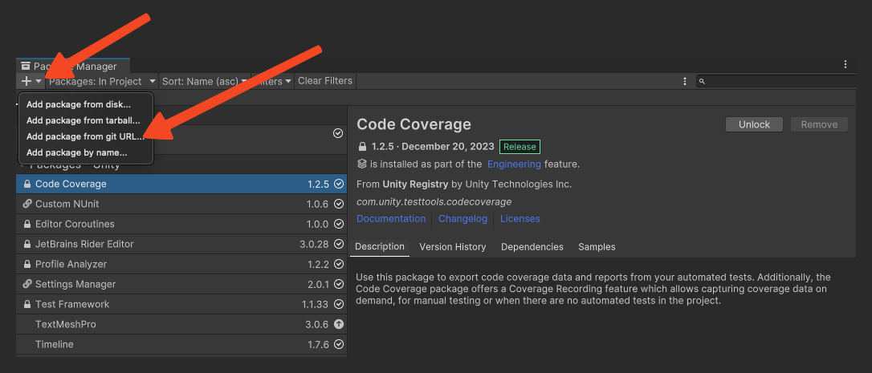Click the Code Coverage installed checkmark icon
The image size is (872, 373).
click(x=339, y=184)
